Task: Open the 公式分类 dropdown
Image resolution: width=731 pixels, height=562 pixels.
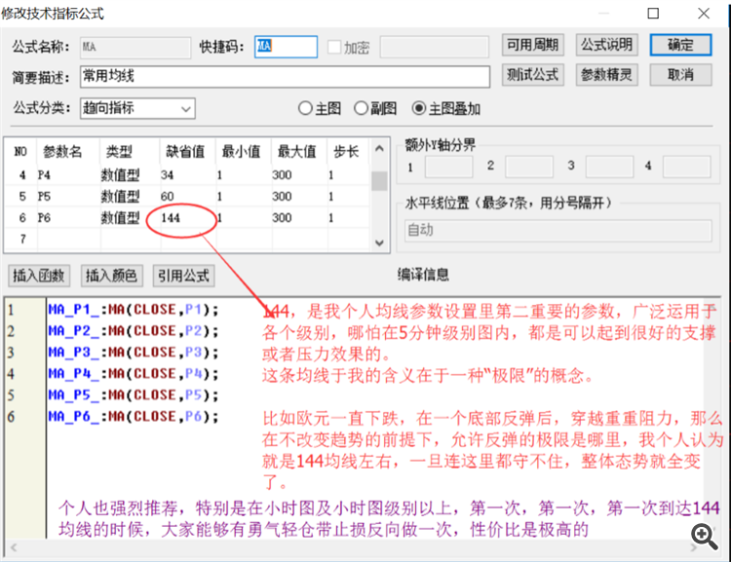Action: (x=137, y=108)
